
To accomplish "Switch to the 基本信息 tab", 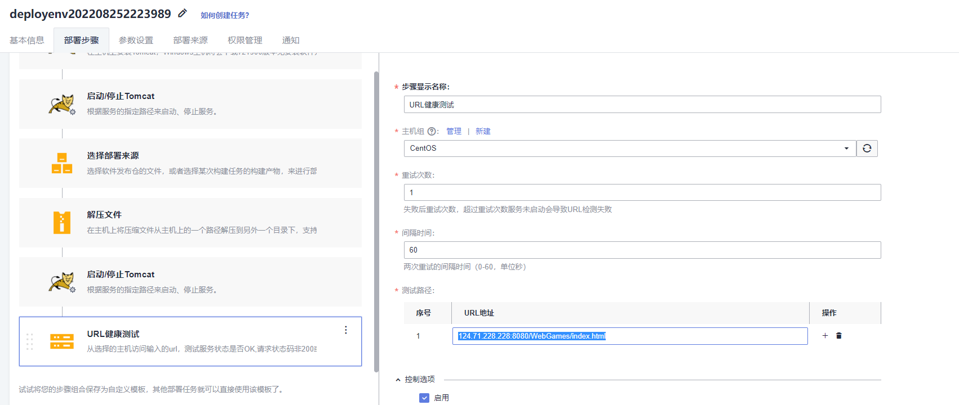I will click(27, 40).
